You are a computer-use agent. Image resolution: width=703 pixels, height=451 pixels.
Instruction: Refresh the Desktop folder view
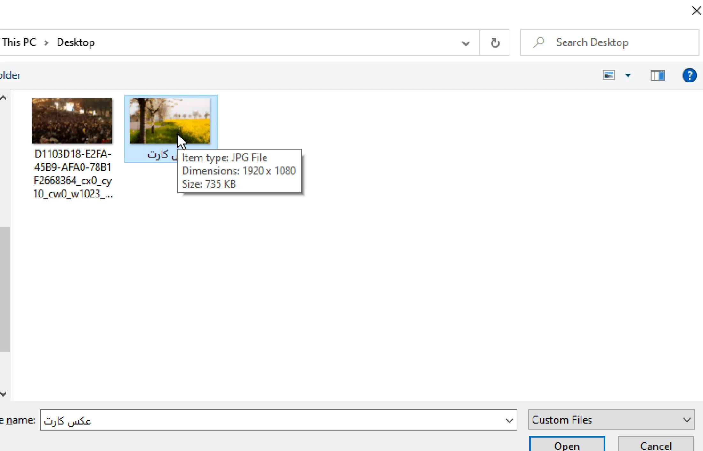[x=495, y=42]
